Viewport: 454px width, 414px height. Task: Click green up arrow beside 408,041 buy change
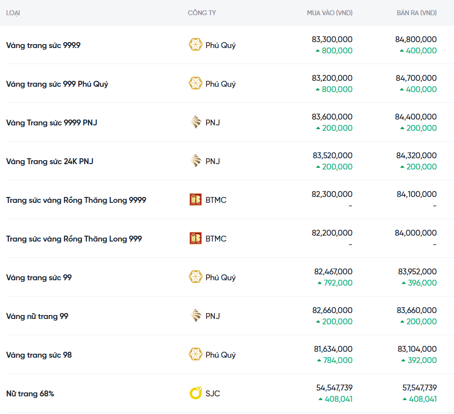point(320,399)
